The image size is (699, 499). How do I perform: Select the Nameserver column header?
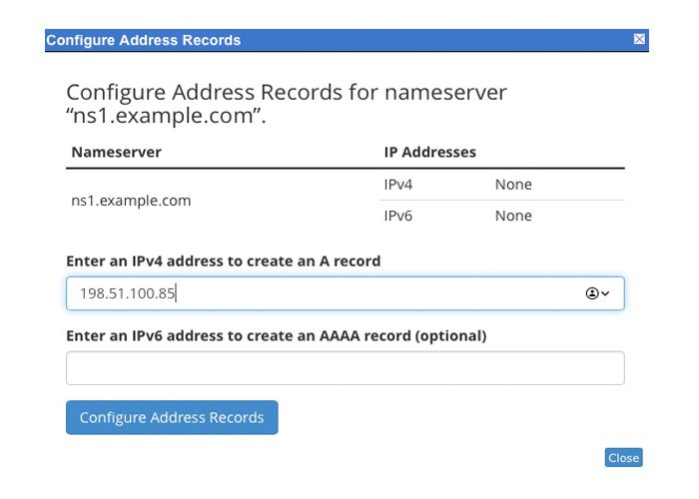click(117, 153)
